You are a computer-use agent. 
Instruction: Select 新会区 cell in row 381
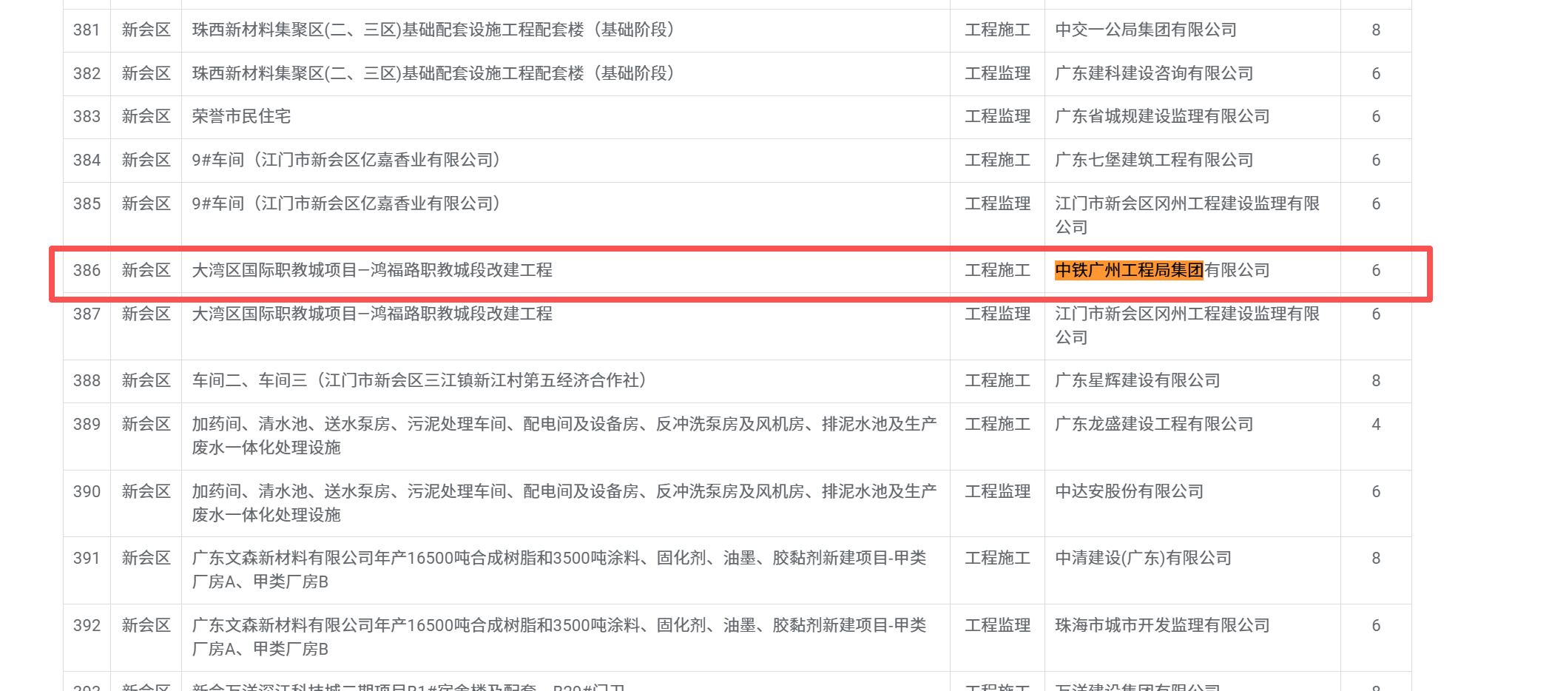coord(146,30)
